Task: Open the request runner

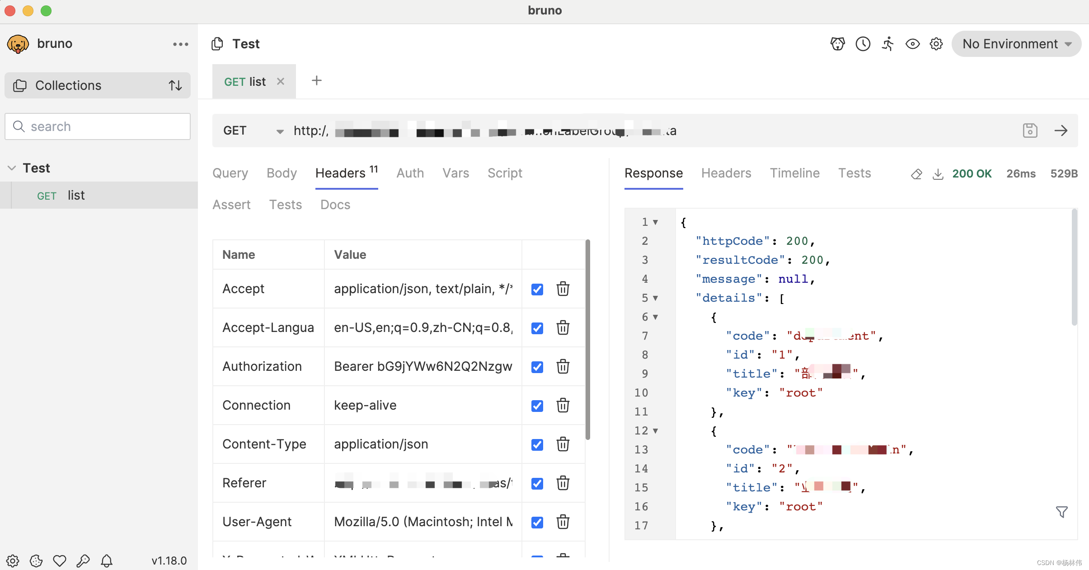Action: (x=887, y=44)
